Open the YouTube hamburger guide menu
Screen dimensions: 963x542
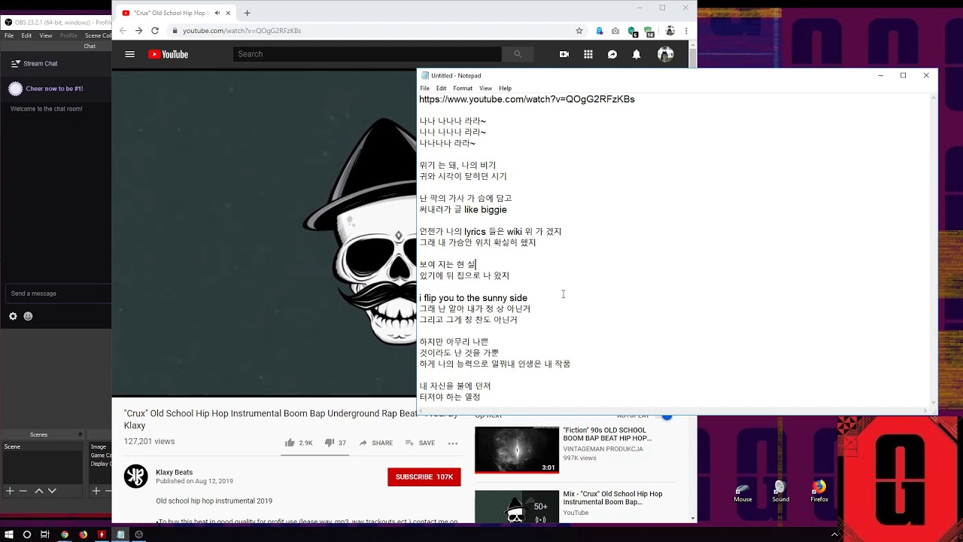click(129, 54)
